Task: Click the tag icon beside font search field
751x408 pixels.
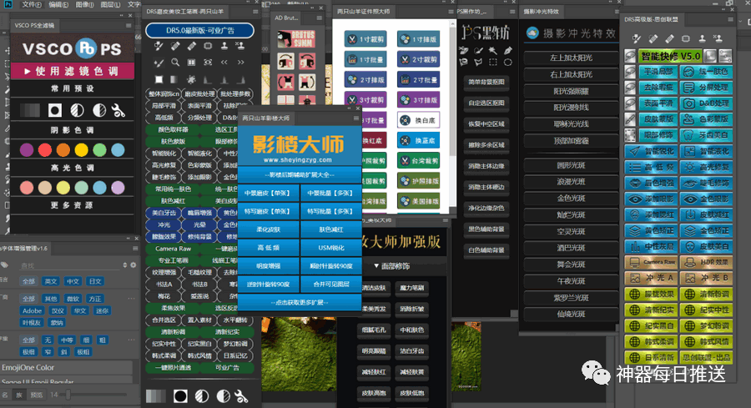Action: coord(5,264)
